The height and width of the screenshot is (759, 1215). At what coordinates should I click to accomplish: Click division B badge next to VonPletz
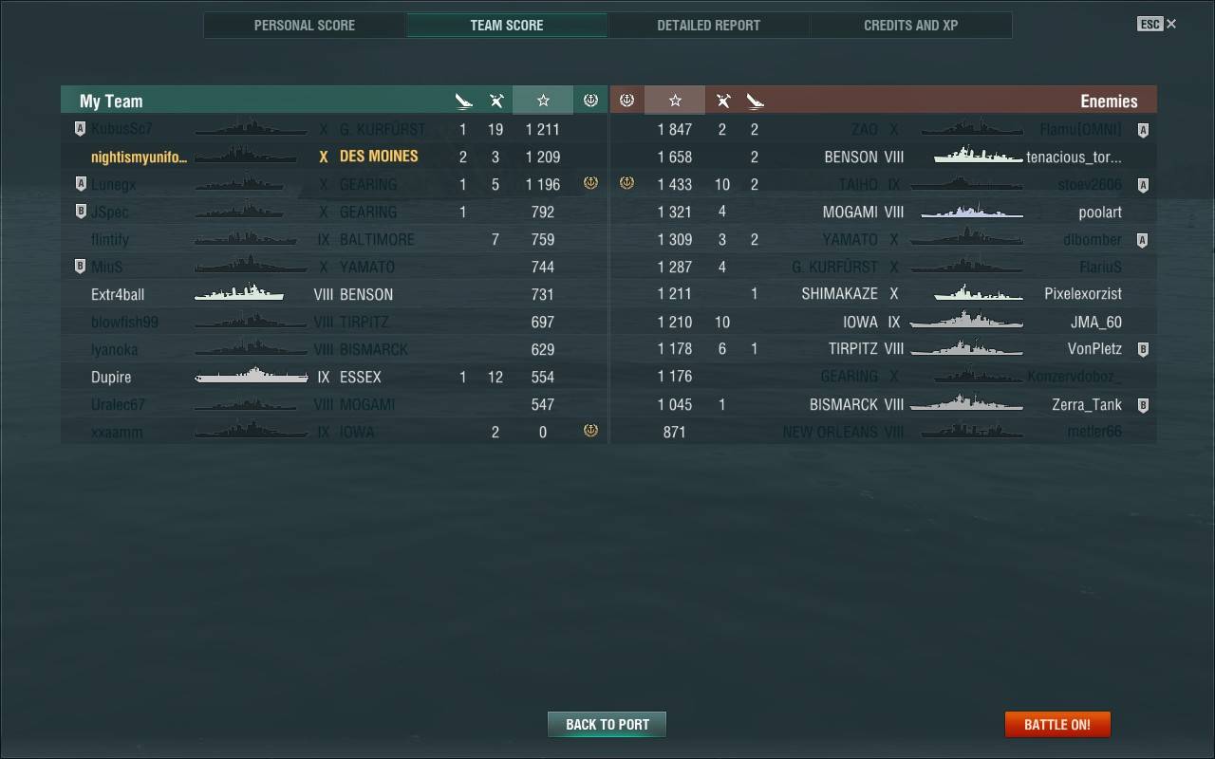(x=1143, y=349)
